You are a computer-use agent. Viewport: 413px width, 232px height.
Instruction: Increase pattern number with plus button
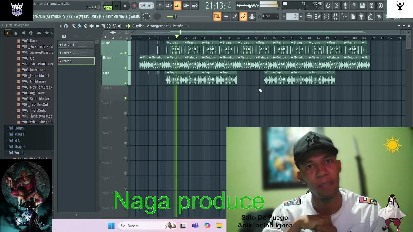(x=301, y=16)
